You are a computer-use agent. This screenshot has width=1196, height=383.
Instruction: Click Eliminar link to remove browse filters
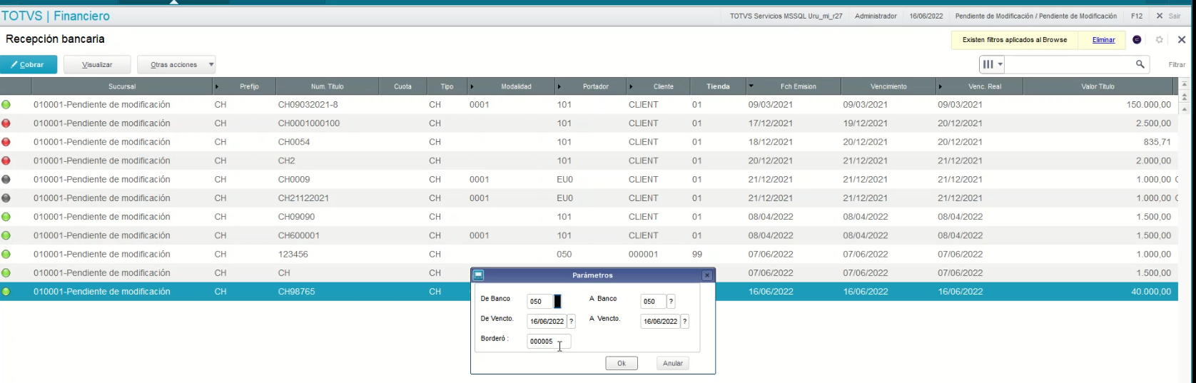(1103, 40)
